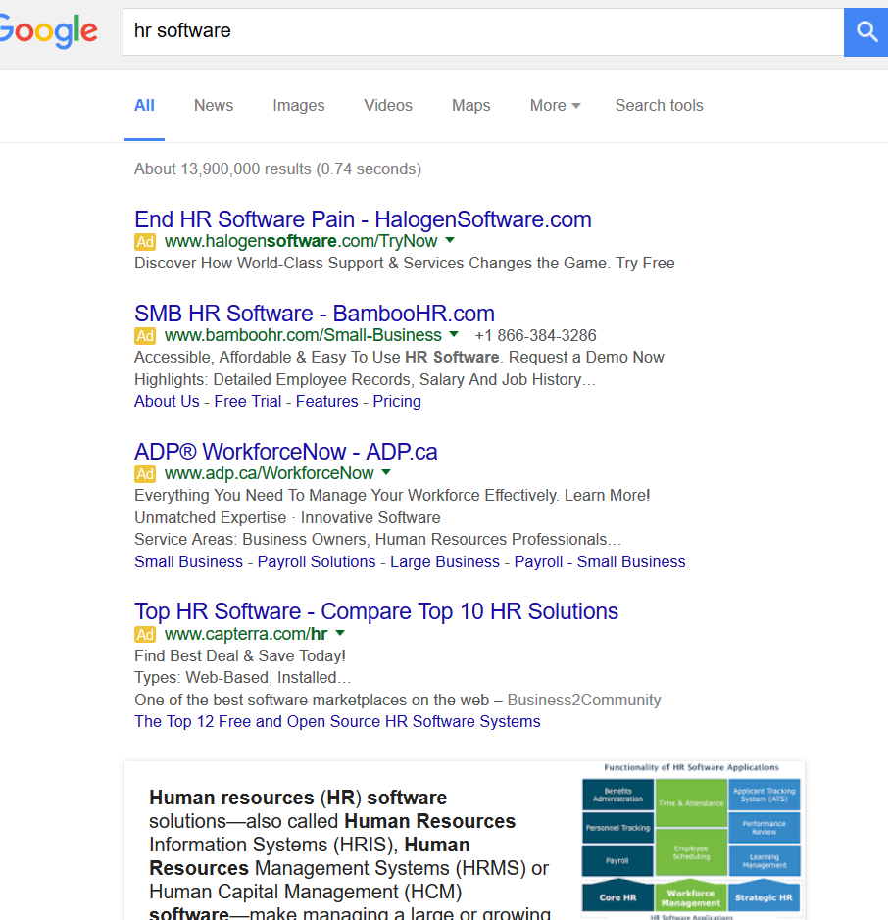Click the www.bamboohr.com/Small-Business URL
The height and width of the screenshot is (920, 888).
point(304,335)
